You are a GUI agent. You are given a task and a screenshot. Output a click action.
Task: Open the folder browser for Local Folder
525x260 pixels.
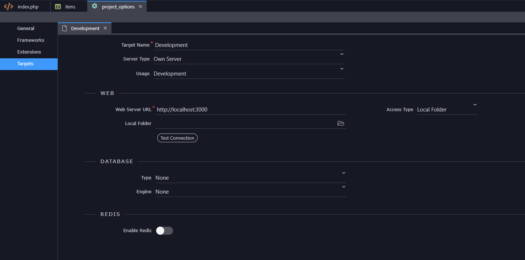click(341, 123)
